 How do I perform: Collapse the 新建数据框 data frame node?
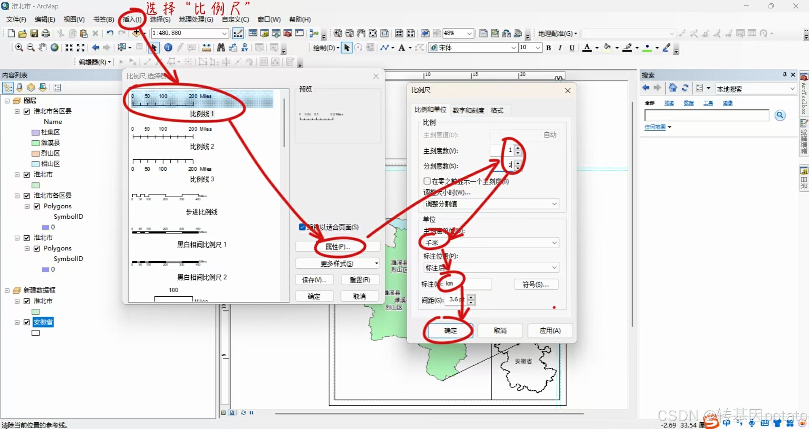coord(7,290)
